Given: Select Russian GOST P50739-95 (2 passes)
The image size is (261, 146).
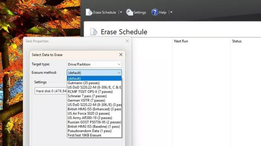Looking at the screenshot, I should 94,122.
